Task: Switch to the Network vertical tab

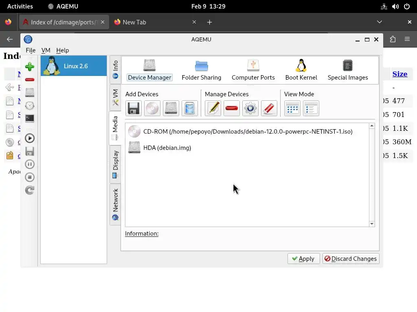Action: point(115,204)
